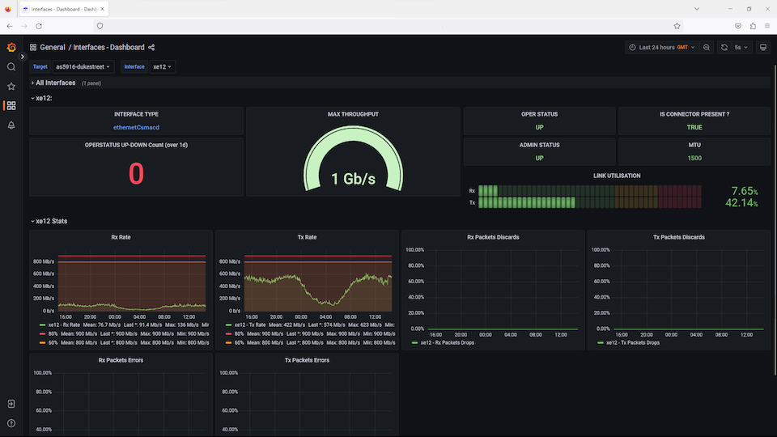This screenshot has height=437, width=777.
Task: Bookmark this page with the star icon
Action: tap(677, 26)
